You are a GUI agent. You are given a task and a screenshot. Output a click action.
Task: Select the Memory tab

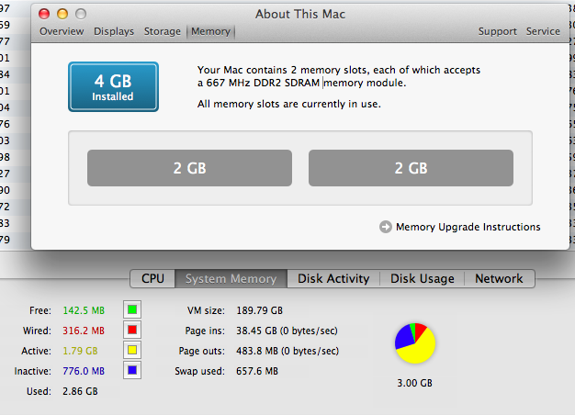[x=211, y=31]
